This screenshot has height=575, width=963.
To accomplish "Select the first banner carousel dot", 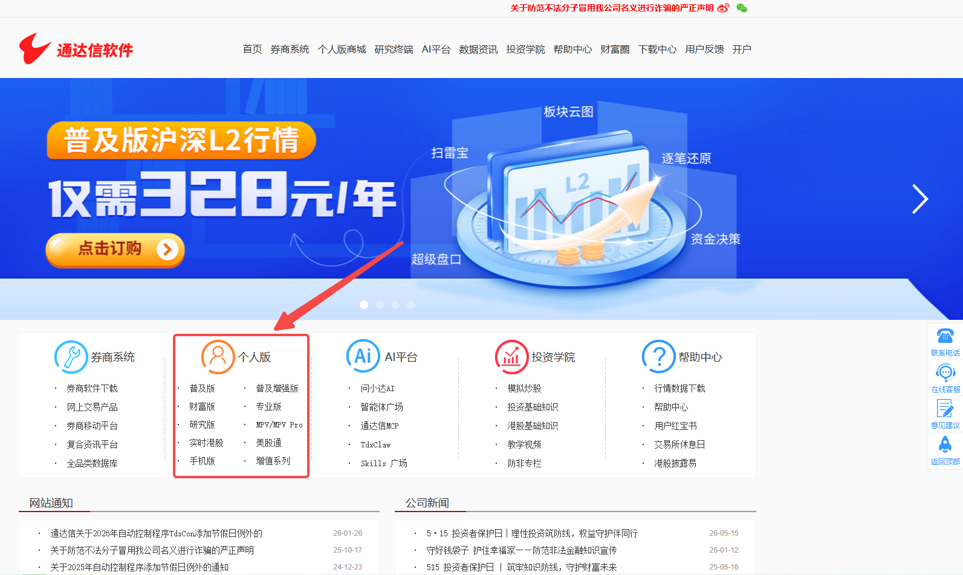I will click(x=364, y=305).
